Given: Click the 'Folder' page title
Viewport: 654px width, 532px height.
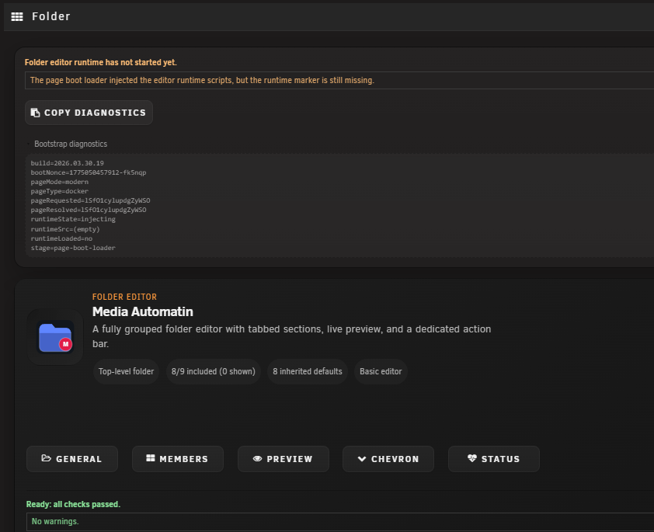Looking at the screenshot, I should [x=51, y=16].
